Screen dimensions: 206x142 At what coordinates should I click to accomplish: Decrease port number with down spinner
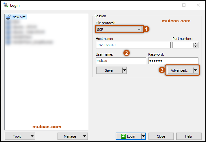coord(195,46)
